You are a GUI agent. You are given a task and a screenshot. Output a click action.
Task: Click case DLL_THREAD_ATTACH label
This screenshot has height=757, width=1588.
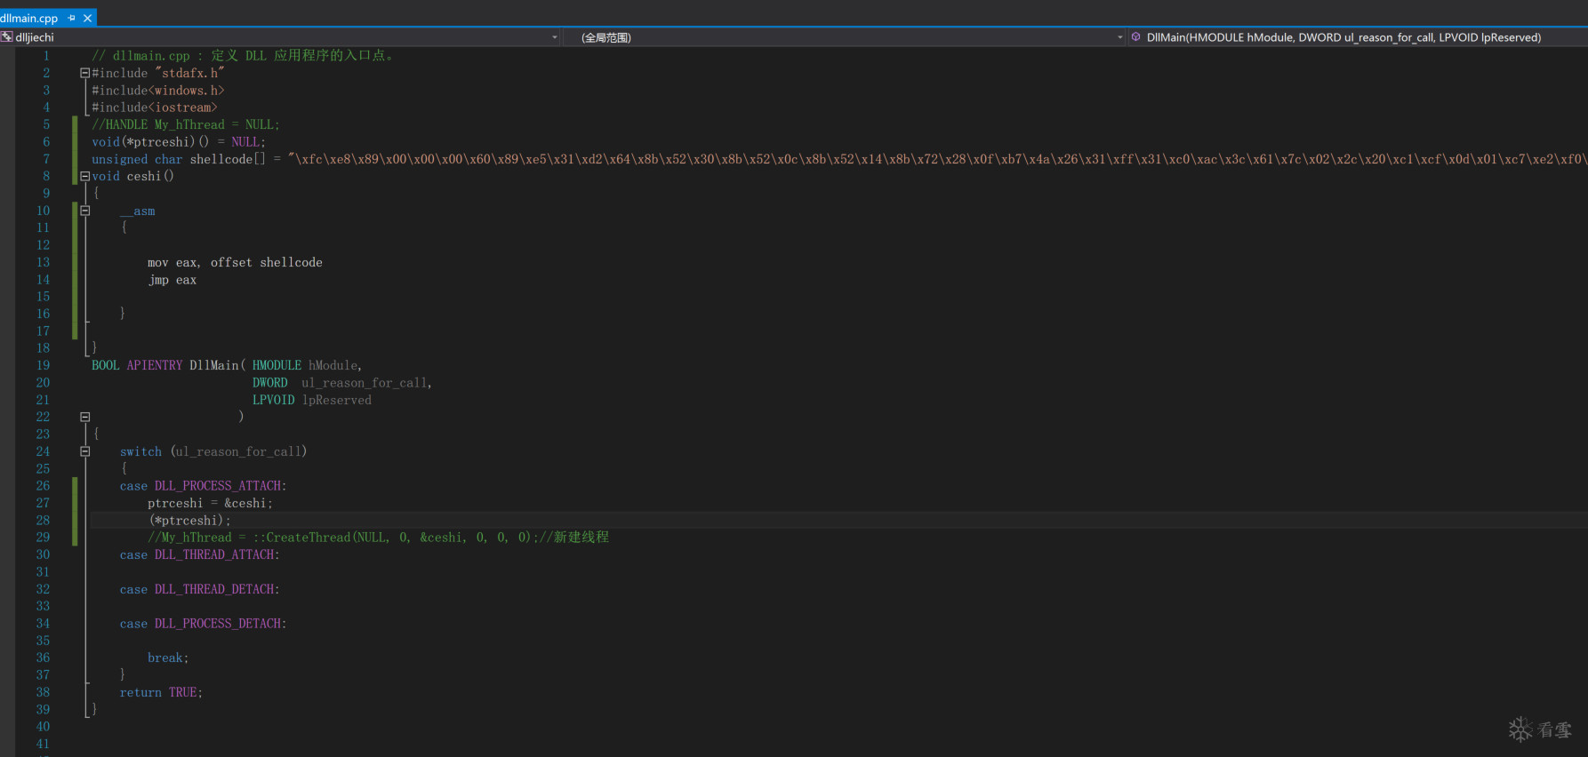tap(200, 555)
